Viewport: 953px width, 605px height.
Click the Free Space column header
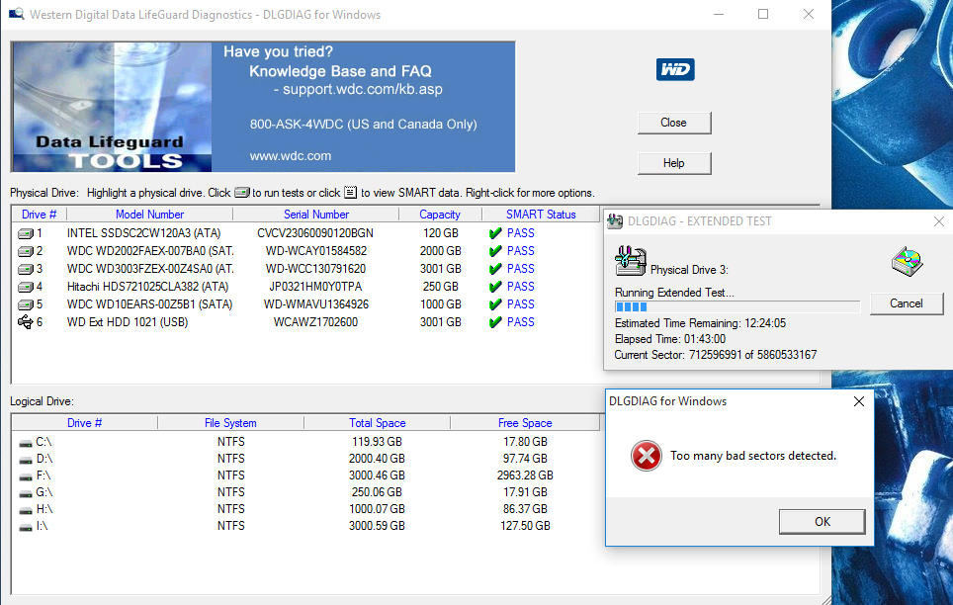point(525,422)
